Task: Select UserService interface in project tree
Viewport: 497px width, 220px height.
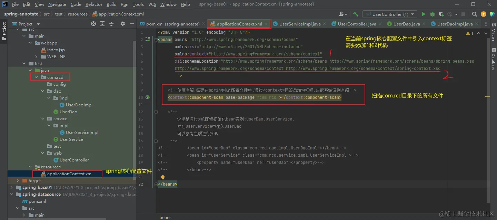Action: (71, 139)
